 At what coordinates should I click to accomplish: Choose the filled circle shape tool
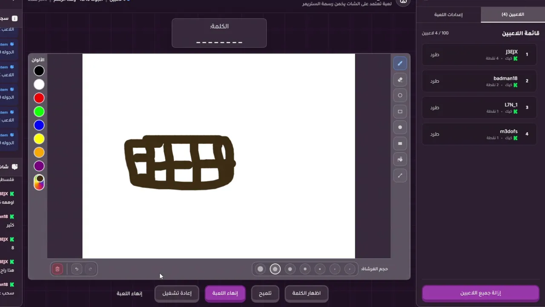point(400,127)
